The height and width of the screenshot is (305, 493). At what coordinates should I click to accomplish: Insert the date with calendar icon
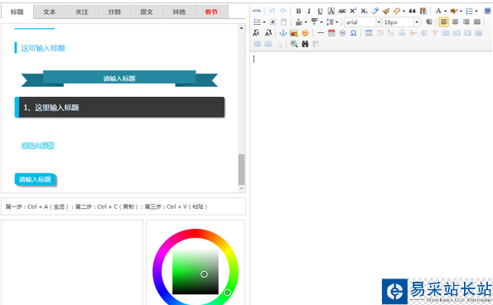point(331,33)
